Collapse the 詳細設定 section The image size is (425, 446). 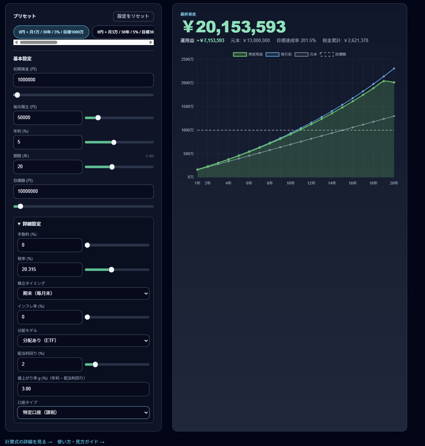[29, 224]
